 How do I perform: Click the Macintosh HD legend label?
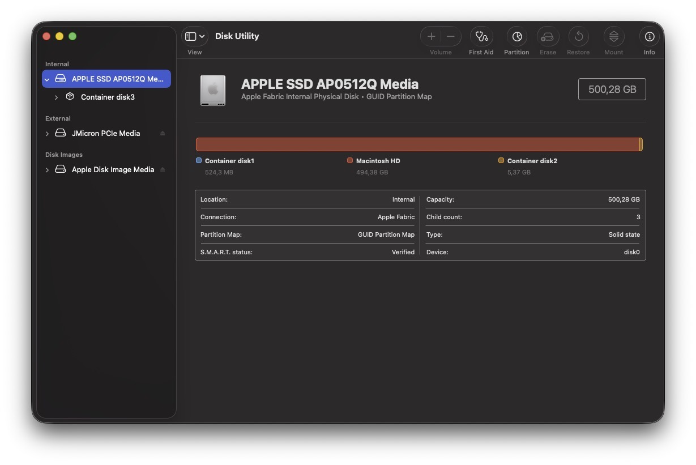pyautogui.click(x=378, y=161)
